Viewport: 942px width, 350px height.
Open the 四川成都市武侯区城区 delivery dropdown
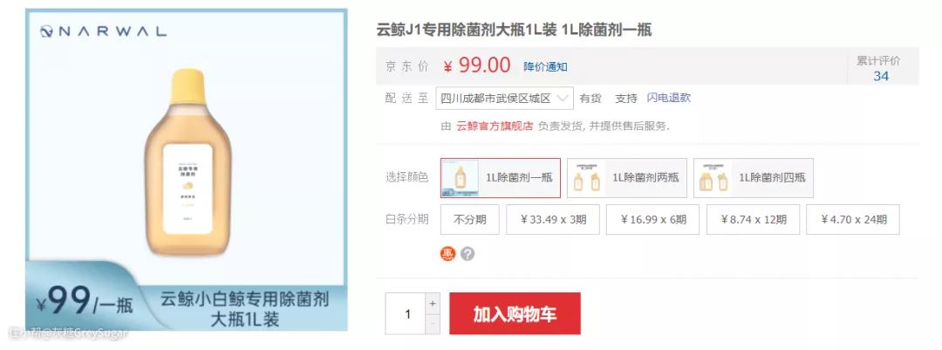[x=505, y=98]
